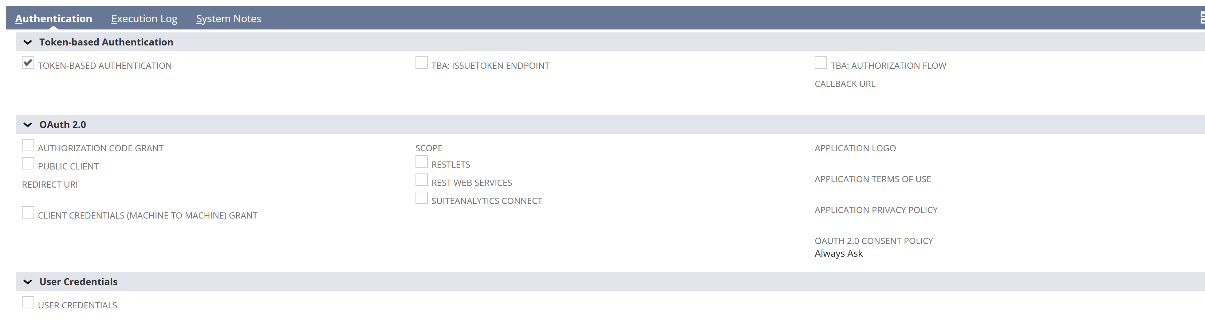Switch to the Execution Log tab
Viewport: 1205px width, 320px height.
click(x=144, y=19)
